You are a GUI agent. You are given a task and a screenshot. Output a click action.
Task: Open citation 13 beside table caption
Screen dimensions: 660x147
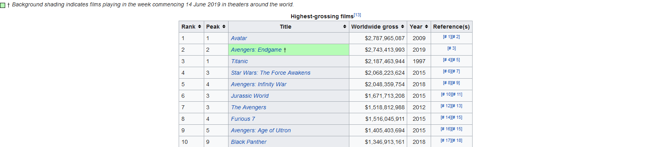tap(357, 15)
